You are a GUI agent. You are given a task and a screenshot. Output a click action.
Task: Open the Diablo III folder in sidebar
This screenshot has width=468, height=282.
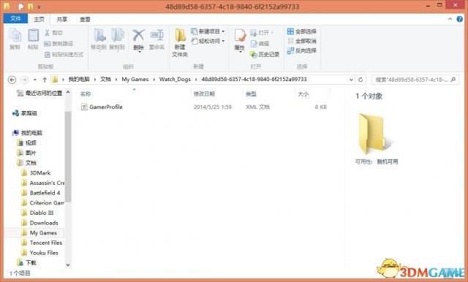pos(37,213)
